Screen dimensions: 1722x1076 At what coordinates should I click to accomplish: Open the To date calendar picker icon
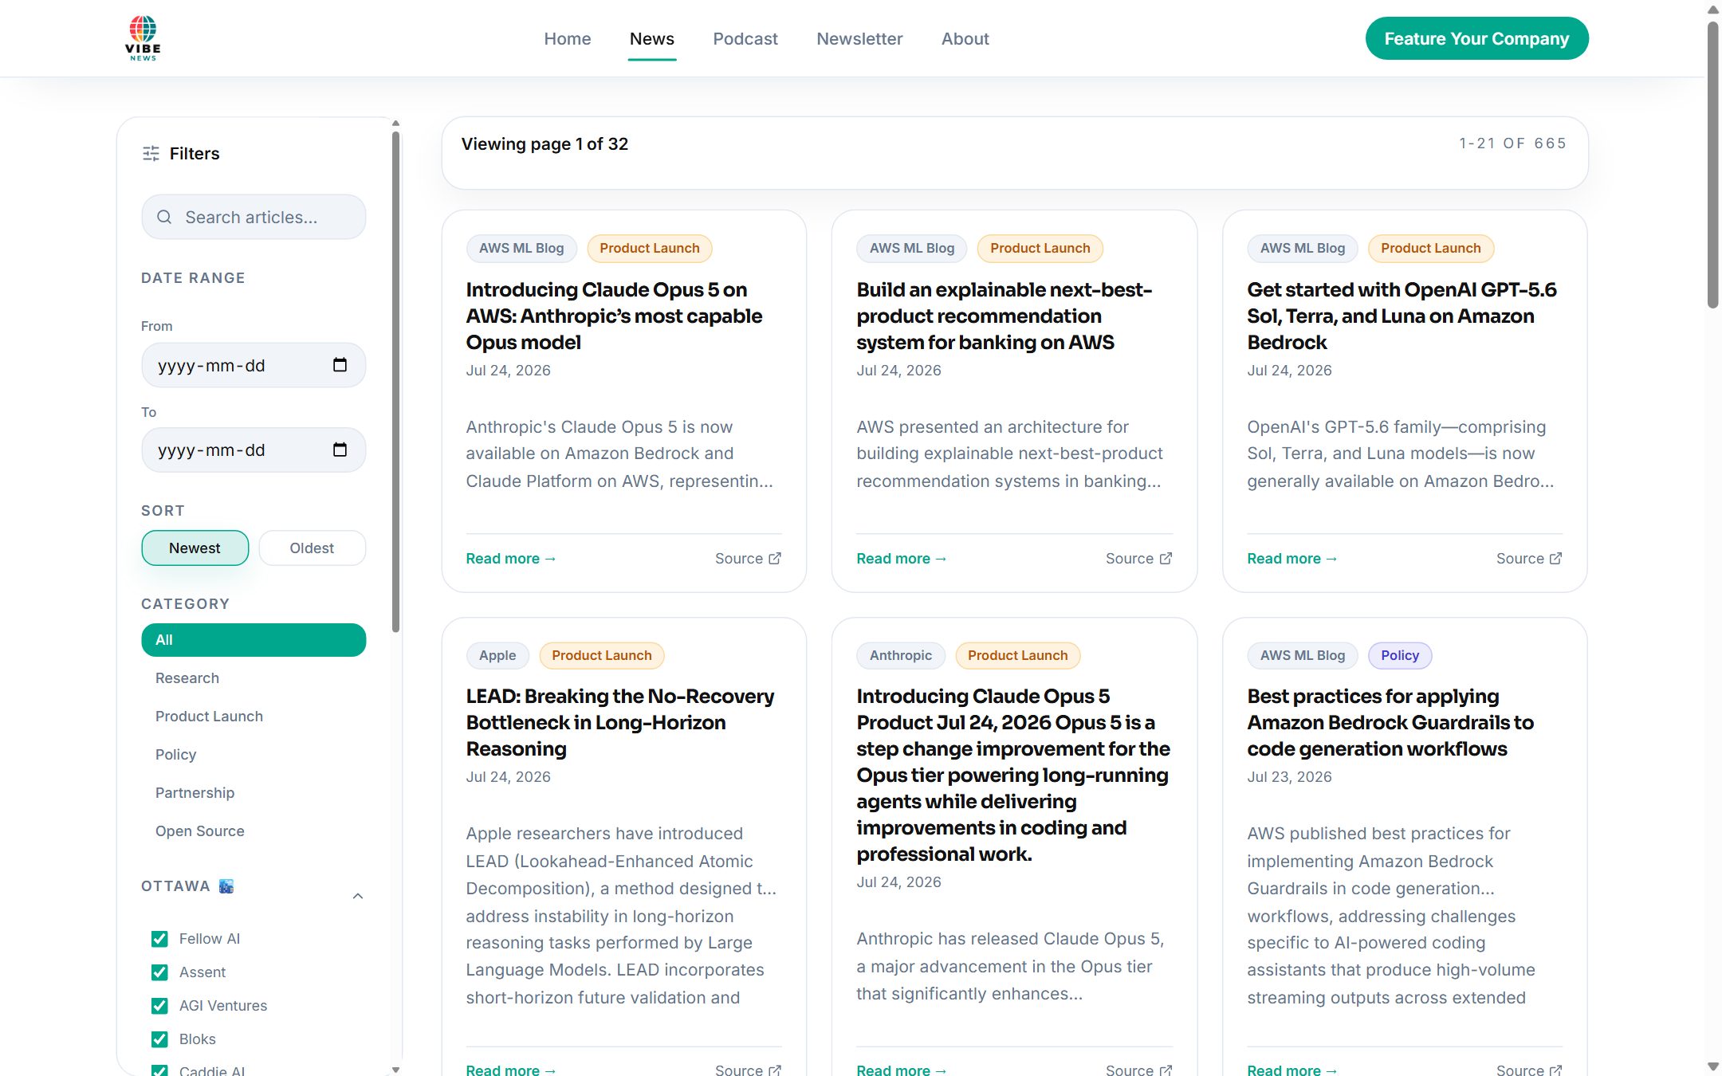[x=340, y=450]
